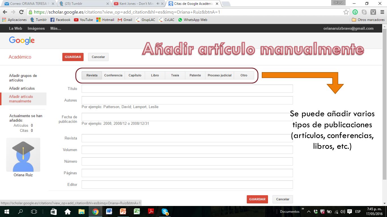
Task: Open the Tumblr bookmark
Action: click(39, 20)
